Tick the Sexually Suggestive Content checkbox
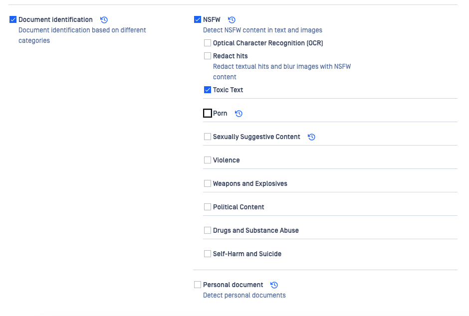The width and height of the screenshot is (469, 316). point(208,137)
